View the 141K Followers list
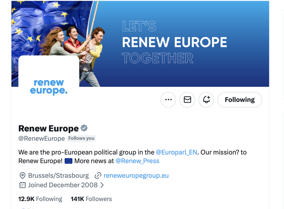The width and height of the screenshot is (284, 209). (x=91, y=199)
